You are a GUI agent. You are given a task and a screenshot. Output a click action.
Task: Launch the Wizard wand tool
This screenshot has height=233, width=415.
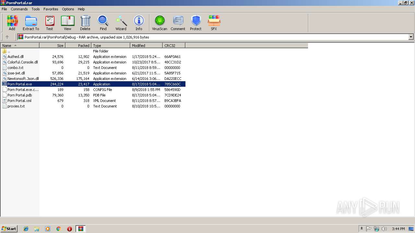coord(121,23)
